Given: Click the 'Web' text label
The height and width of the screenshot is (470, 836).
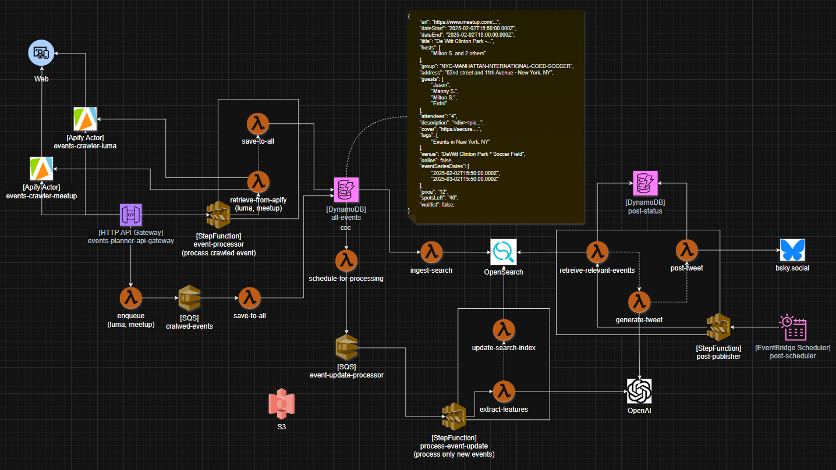Looking at the screenshot, I should point(41,78).
